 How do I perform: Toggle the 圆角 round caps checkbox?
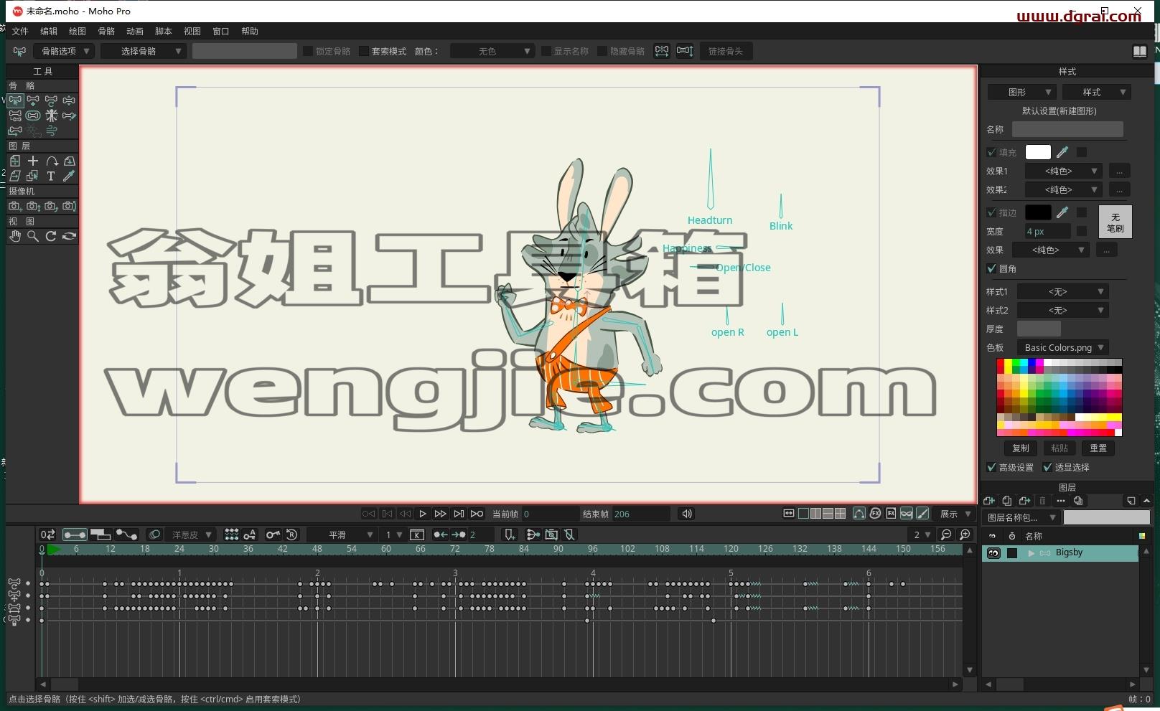coord(992,268)
